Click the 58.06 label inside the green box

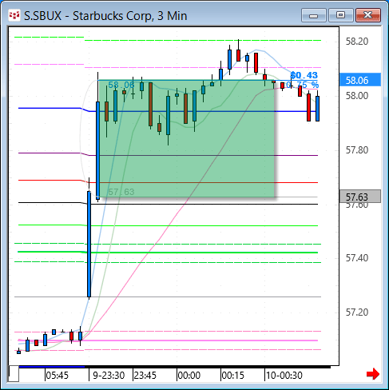coord(121,85)
